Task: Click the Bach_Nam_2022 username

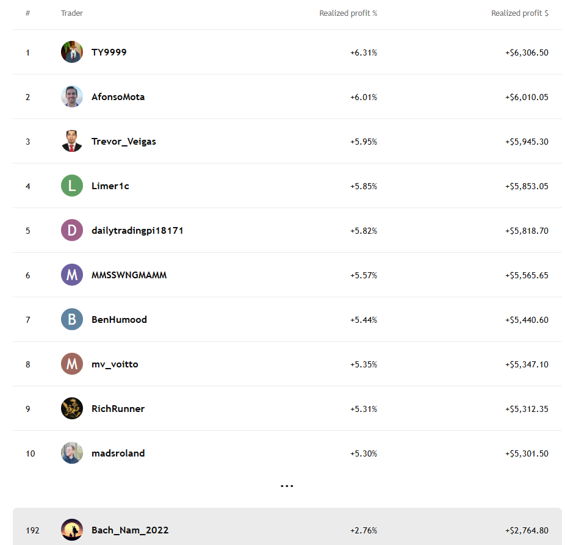Action: (x=130, y=530)
